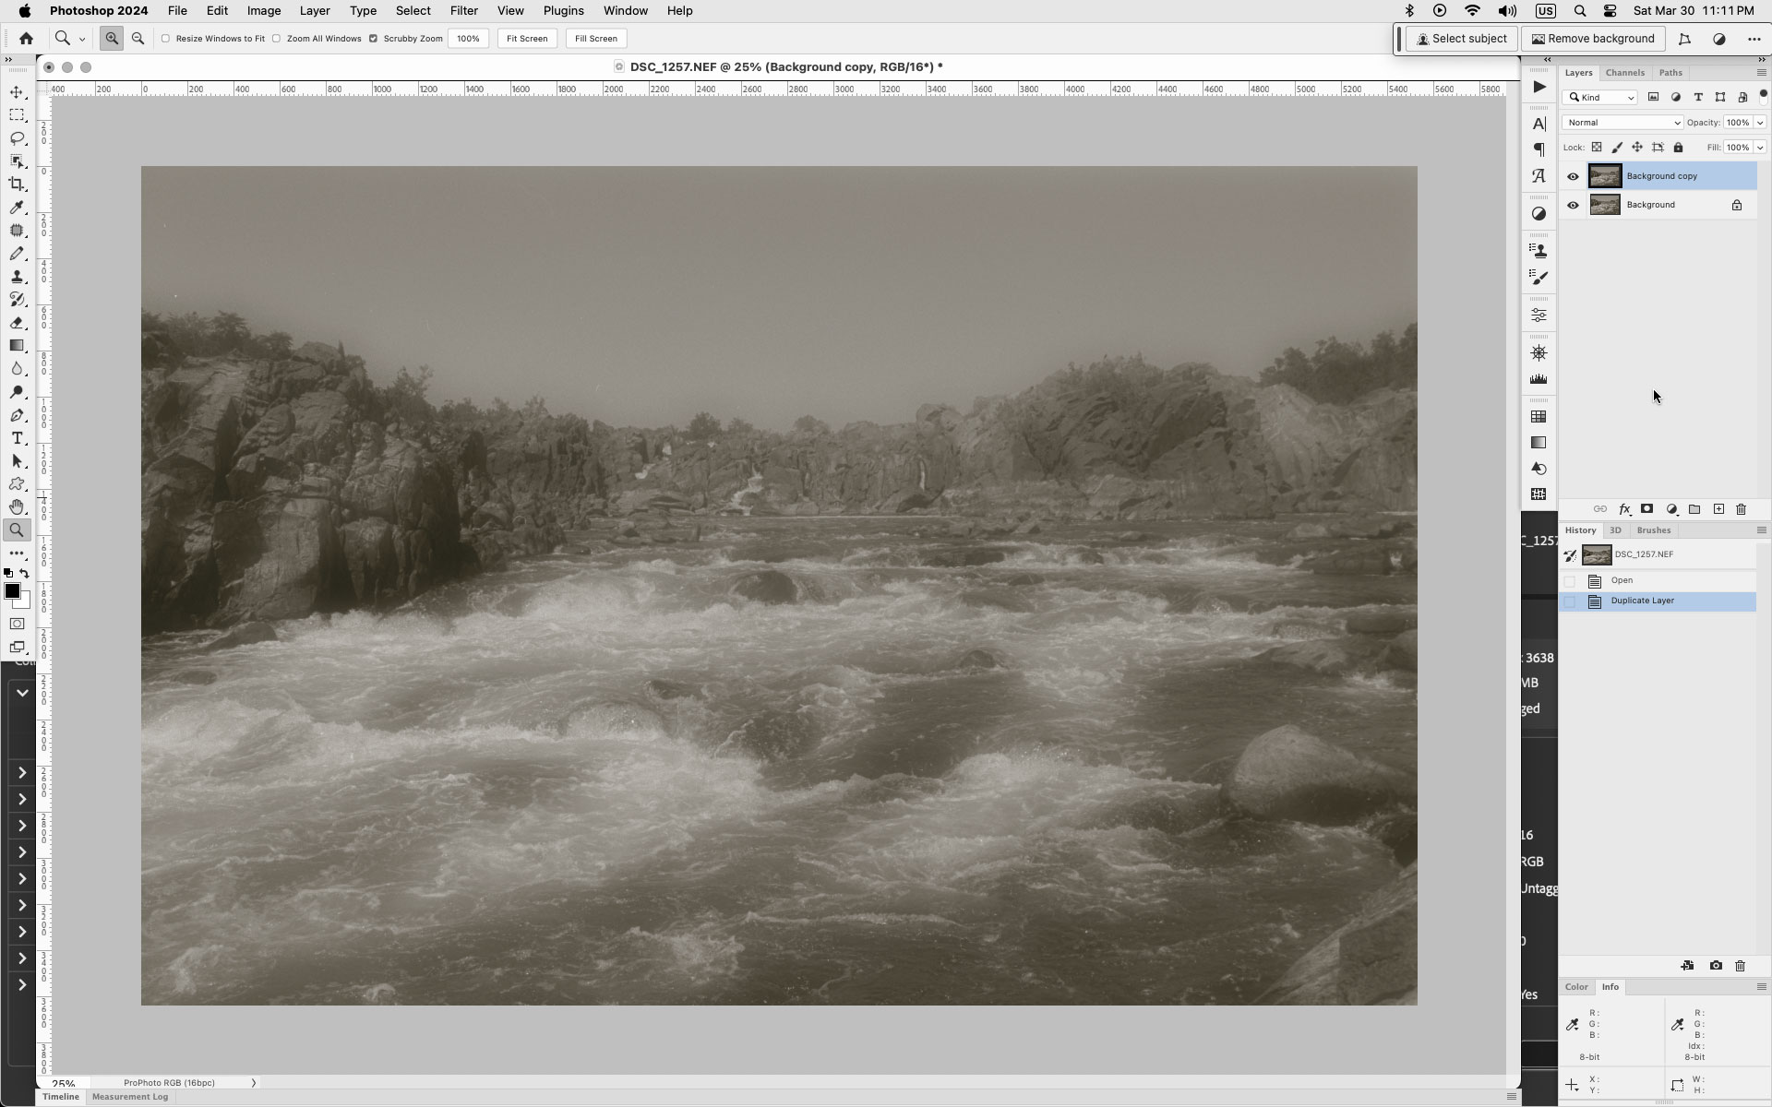This screenshot has width=1772, height=1107.
Task: Enable Resize Windows to Fit
Action: click(165, 39)
